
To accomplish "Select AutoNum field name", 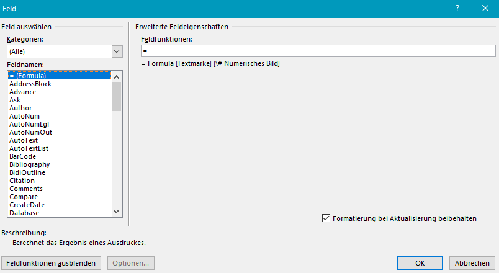I will pos(60,116).
